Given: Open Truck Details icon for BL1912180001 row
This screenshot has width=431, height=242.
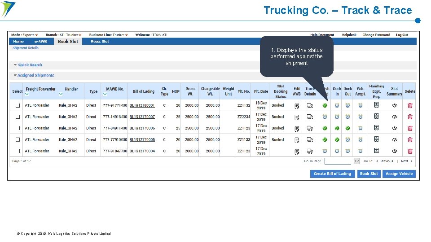Looking at the screenshot, I should click(x=310, y=106).
